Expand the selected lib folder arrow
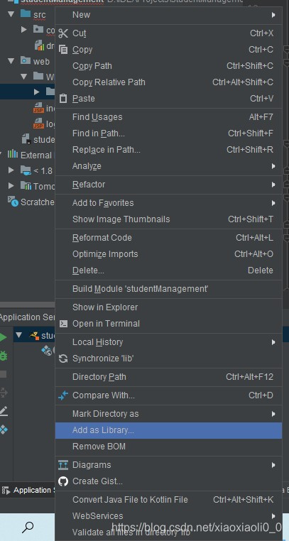 coord(37,92)
